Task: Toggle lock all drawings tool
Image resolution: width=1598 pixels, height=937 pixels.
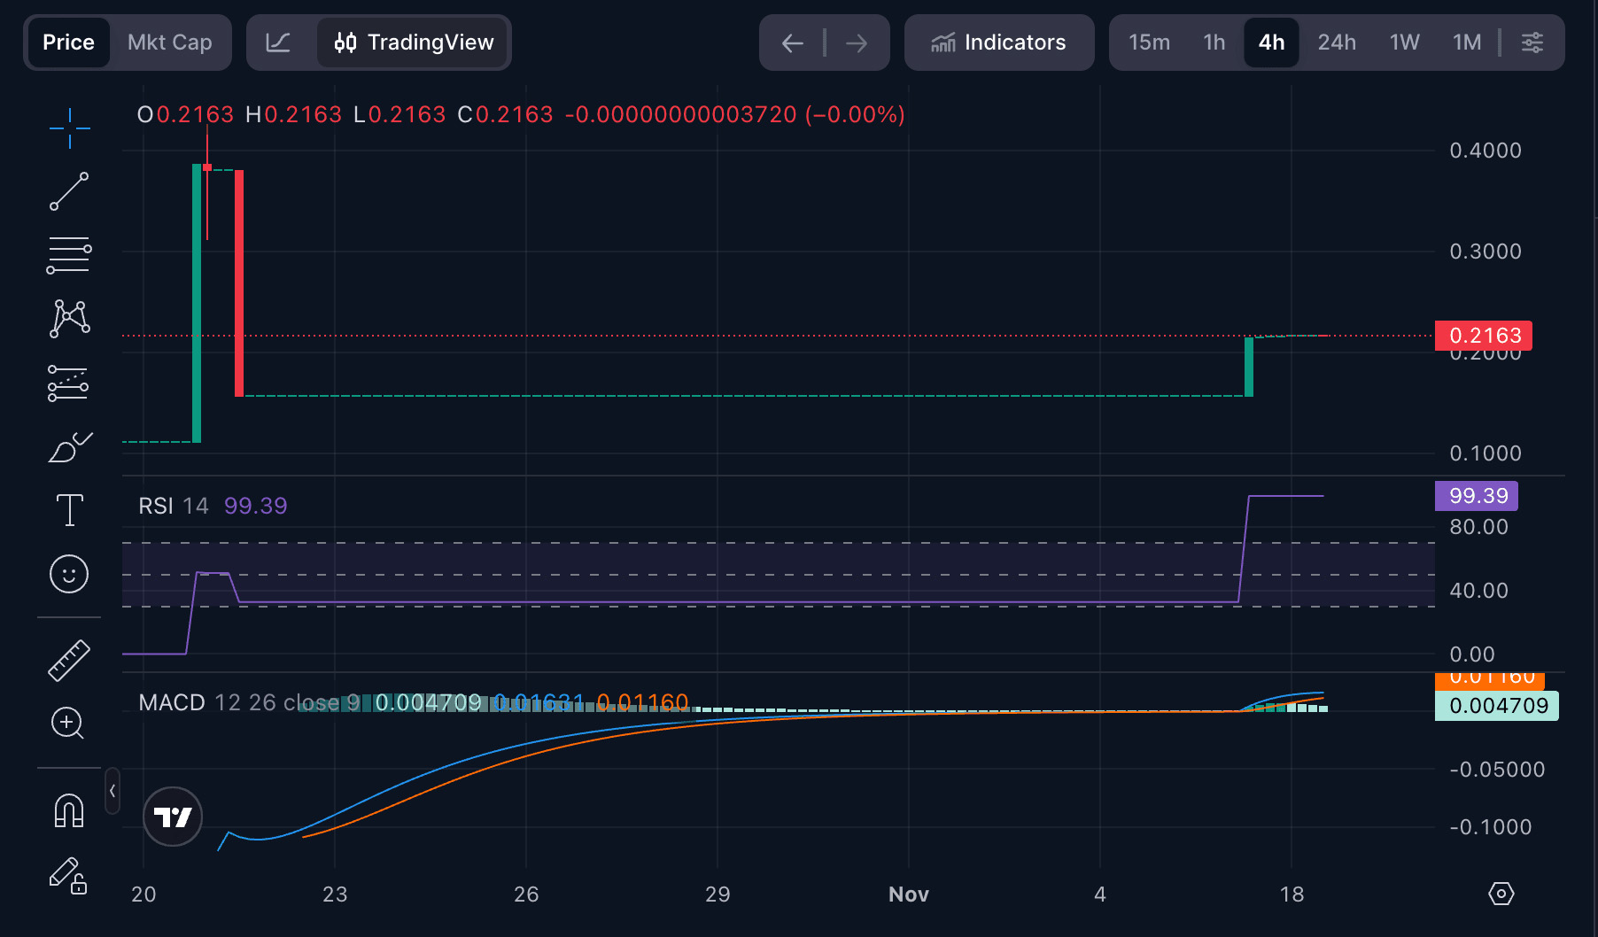Action: coord(67,875)
